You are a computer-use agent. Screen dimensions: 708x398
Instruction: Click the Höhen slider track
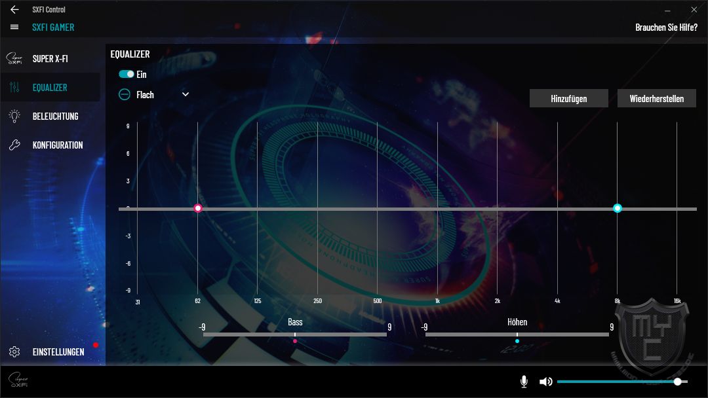pos(517,335)
